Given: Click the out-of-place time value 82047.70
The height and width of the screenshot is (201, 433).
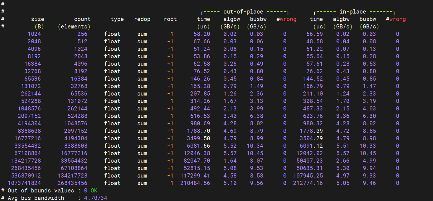Looking at the screenshot, I should pyautogui.click(x=197, y=161).
